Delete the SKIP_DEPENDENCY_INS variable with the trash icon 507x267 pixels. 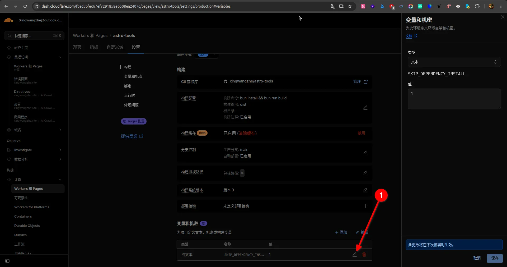coord(364,255)
